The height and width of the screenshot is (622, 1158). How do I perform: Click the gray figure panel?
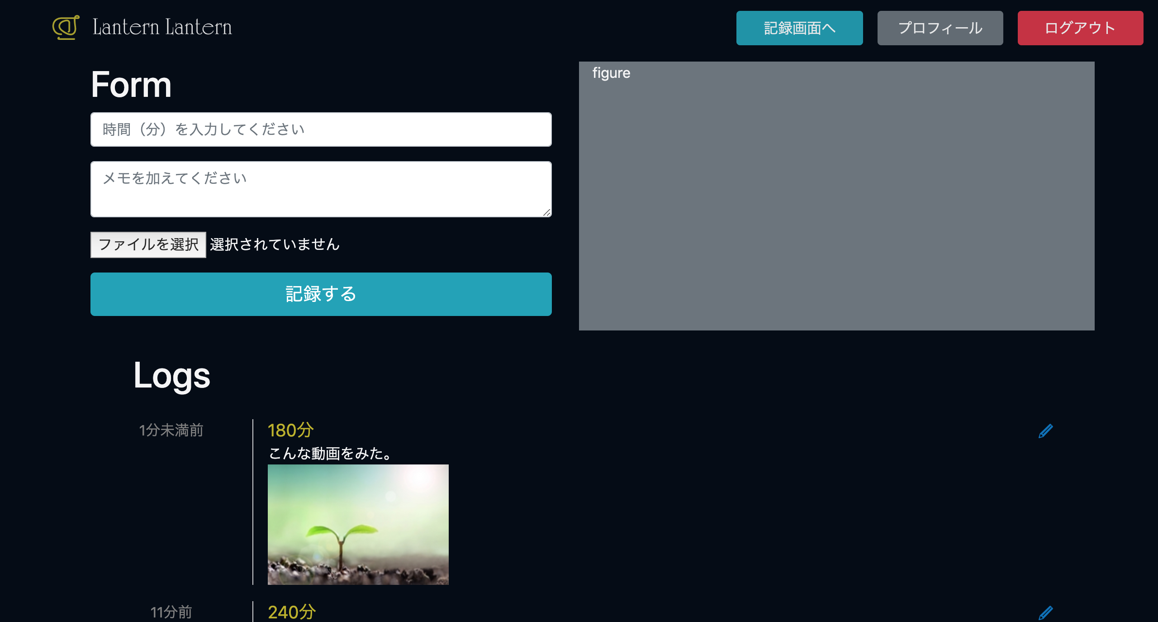[x=836, y=196]
